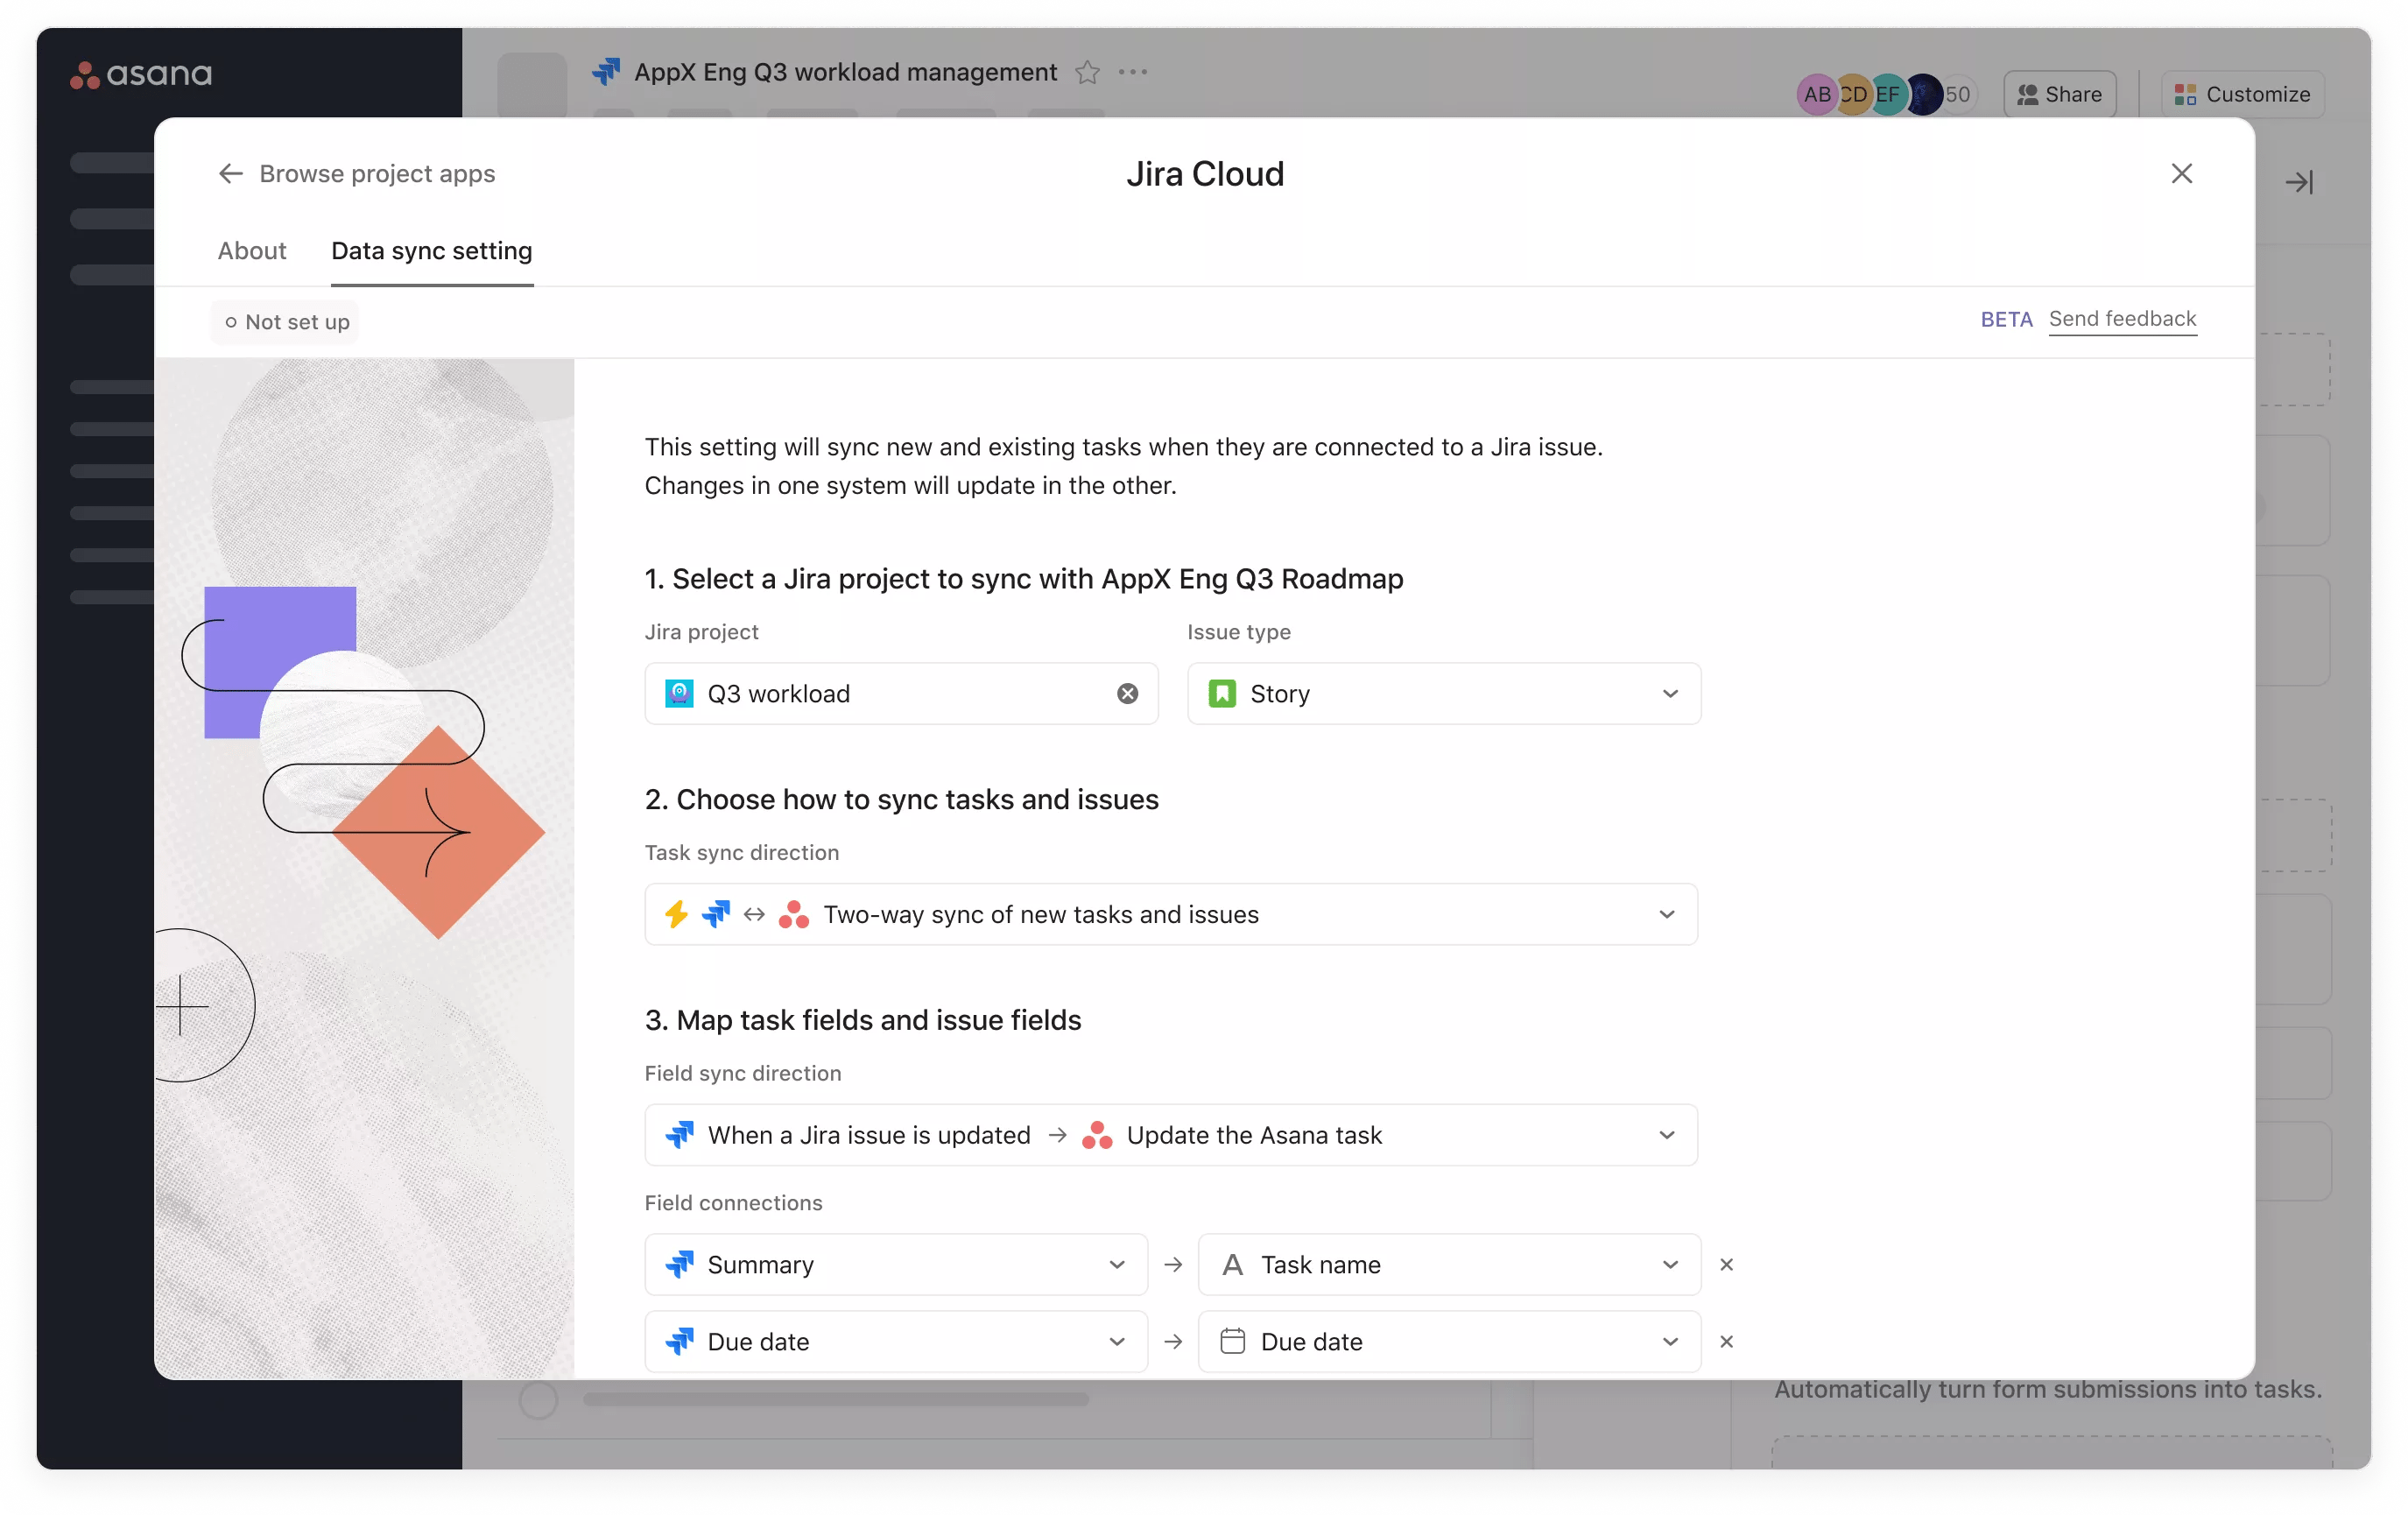Click the Jira icon beside project title
The image size is (2408, 1515).
coord(606,72)
